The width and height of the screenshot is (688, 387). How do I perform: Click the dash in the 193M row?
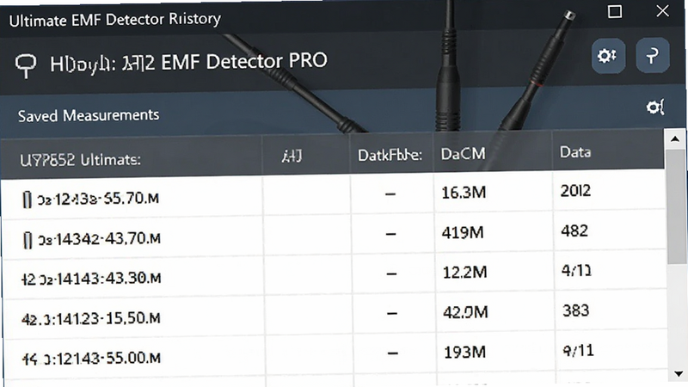coord(393,353)
